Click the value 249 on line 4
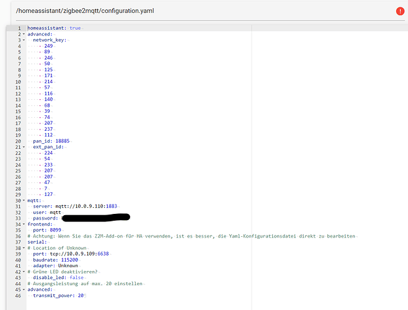 tap(48, 46)
